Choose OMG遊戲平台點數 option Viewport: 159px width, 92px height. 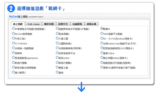pyautogui.click(x=102, y=33)
